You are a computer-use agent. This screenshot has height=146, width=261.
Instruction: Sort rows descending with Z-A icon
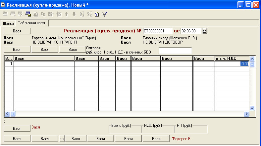(89, 14)
